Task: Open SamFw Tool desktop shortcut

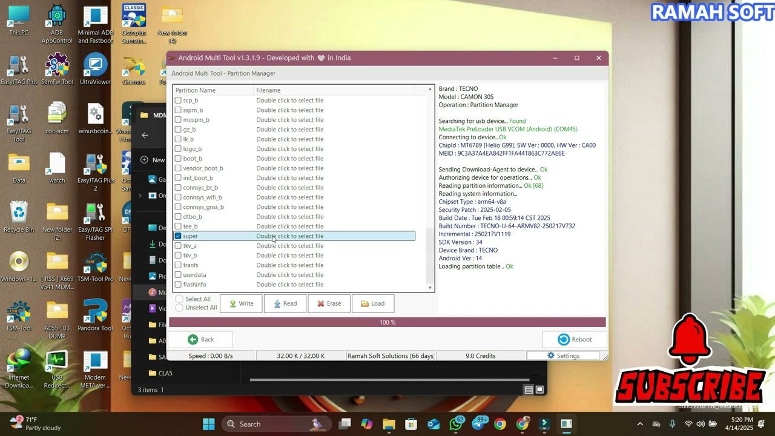Action: pyautogui.click(x=57, y=70)
